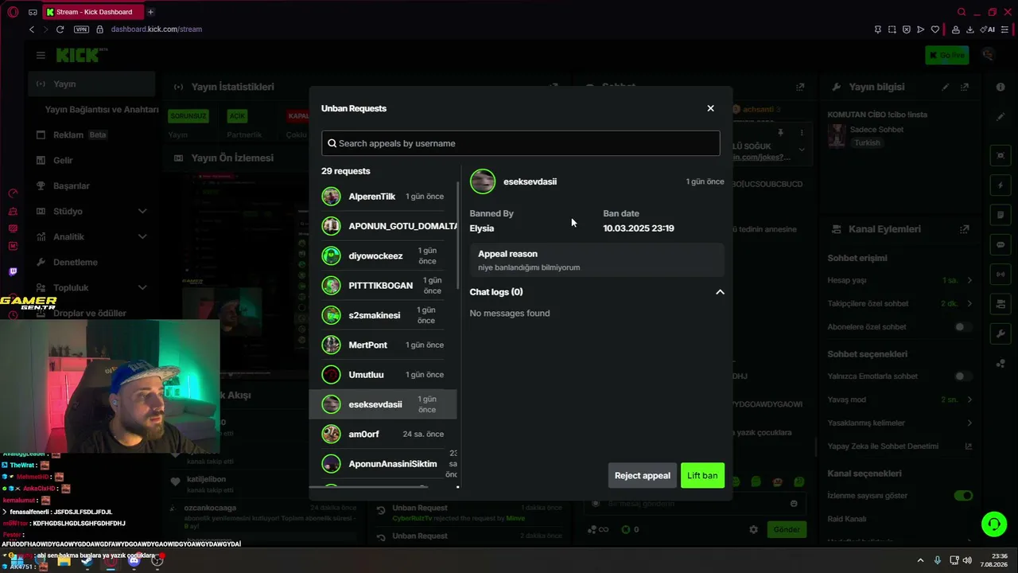This screenshot has width=1018, height=573.
Task: Select the Stream - Kick Dashboard tab
Action: click(91, 12)
